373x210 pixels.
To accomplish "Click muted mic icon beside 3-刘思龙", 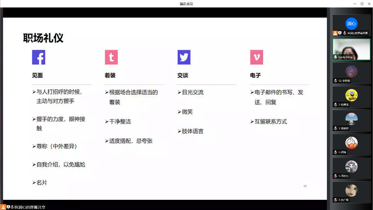I will click(335, 104).
